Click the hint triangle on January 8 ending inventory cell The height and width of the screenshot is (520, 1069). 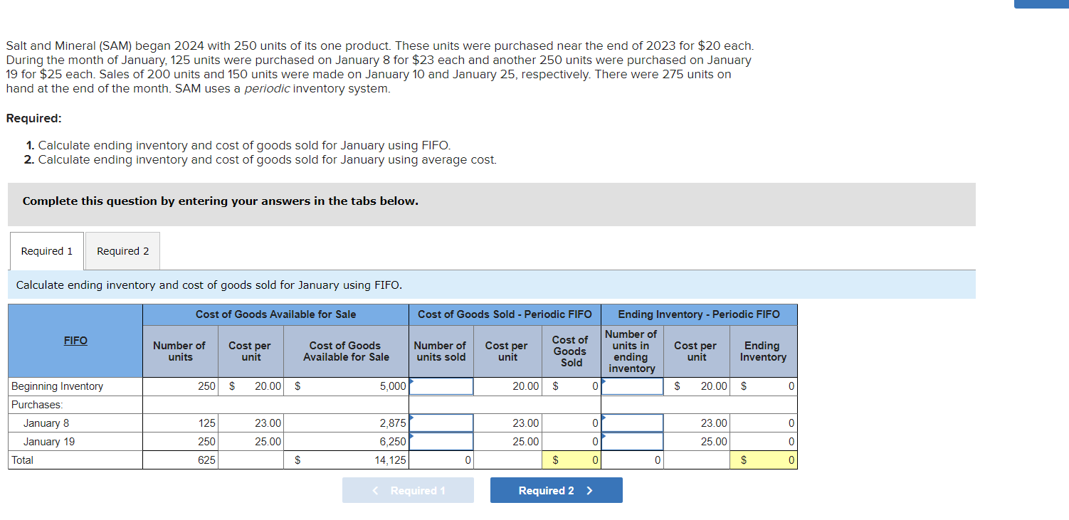coord(603,418)
